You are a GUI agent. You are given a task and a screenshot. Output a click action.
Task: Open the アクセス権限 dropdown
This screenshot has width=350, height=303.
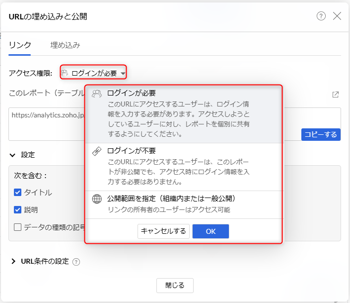coord(93,73)
